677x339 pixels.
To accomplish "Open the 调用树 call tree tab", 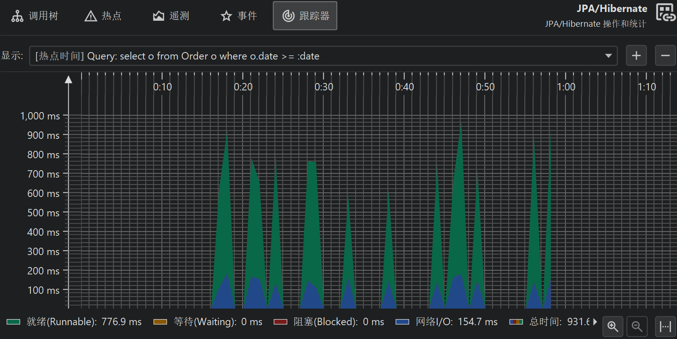I will point(35,16).
